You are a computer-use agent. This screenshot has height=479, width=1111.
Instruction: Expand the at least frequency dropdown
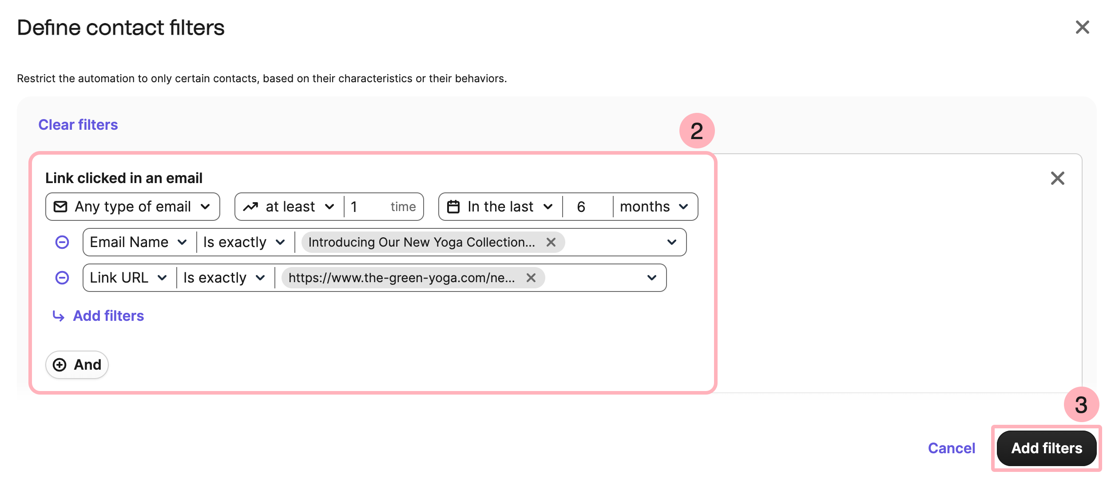(290, 207)
